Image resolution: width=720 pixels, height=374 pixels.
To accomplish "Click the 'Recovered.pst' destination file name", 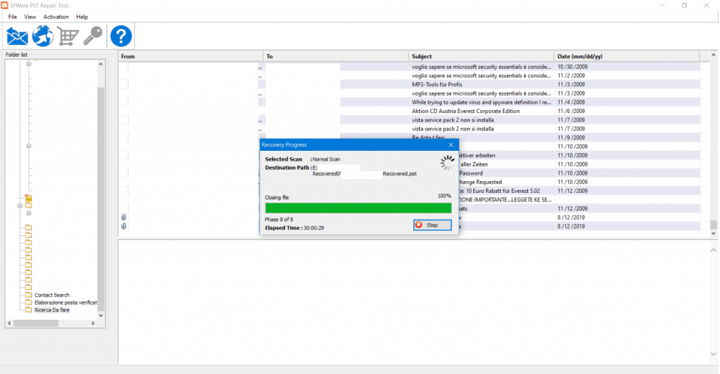I will 399,174.
